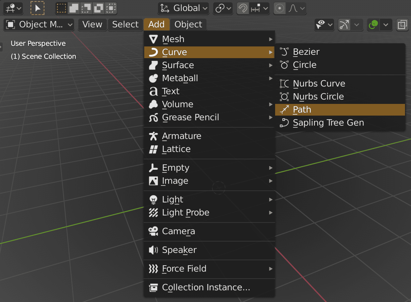Open the View menu
Screen dimensions: 411x302
[92, 24]
